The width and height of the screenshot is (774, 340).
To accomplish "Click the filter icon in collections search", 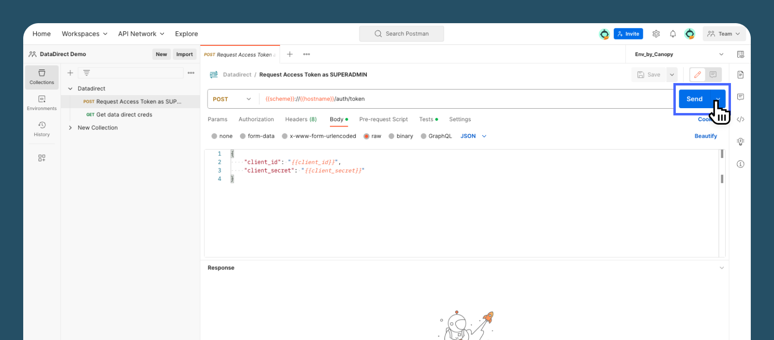I will click(87, 73).
